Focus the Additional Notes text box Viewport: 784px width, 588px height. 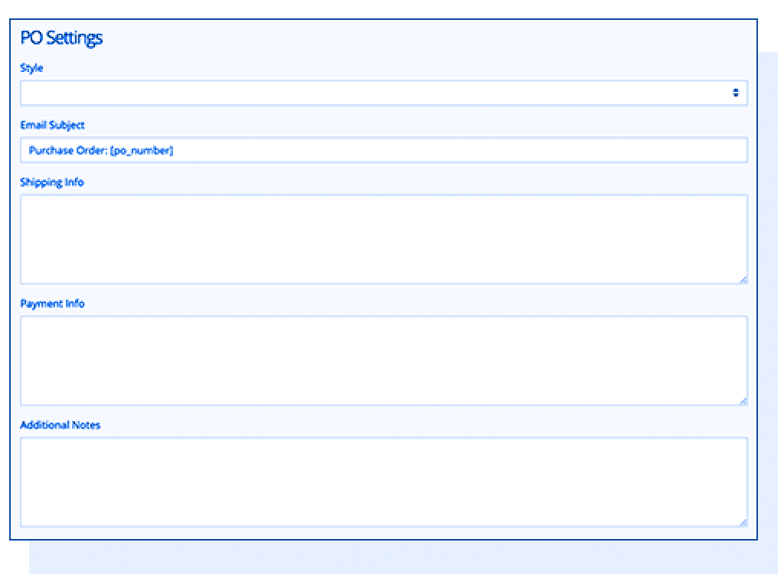383,480
